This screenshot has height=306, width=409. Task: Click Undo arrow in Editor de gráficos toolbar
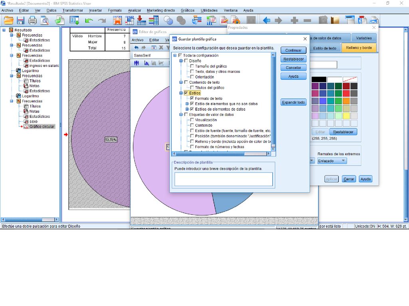[x=137, y=48]
